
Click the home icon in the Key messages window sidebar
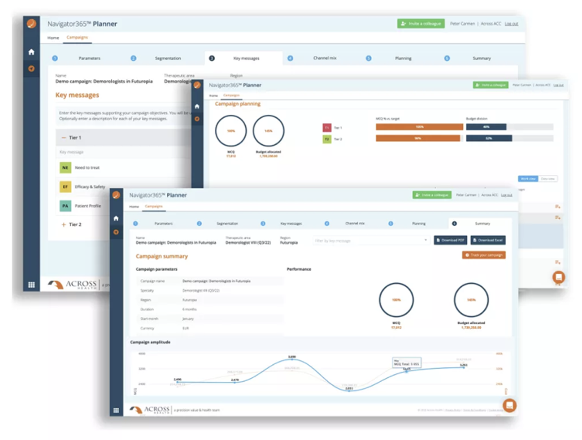click(31, 52)
